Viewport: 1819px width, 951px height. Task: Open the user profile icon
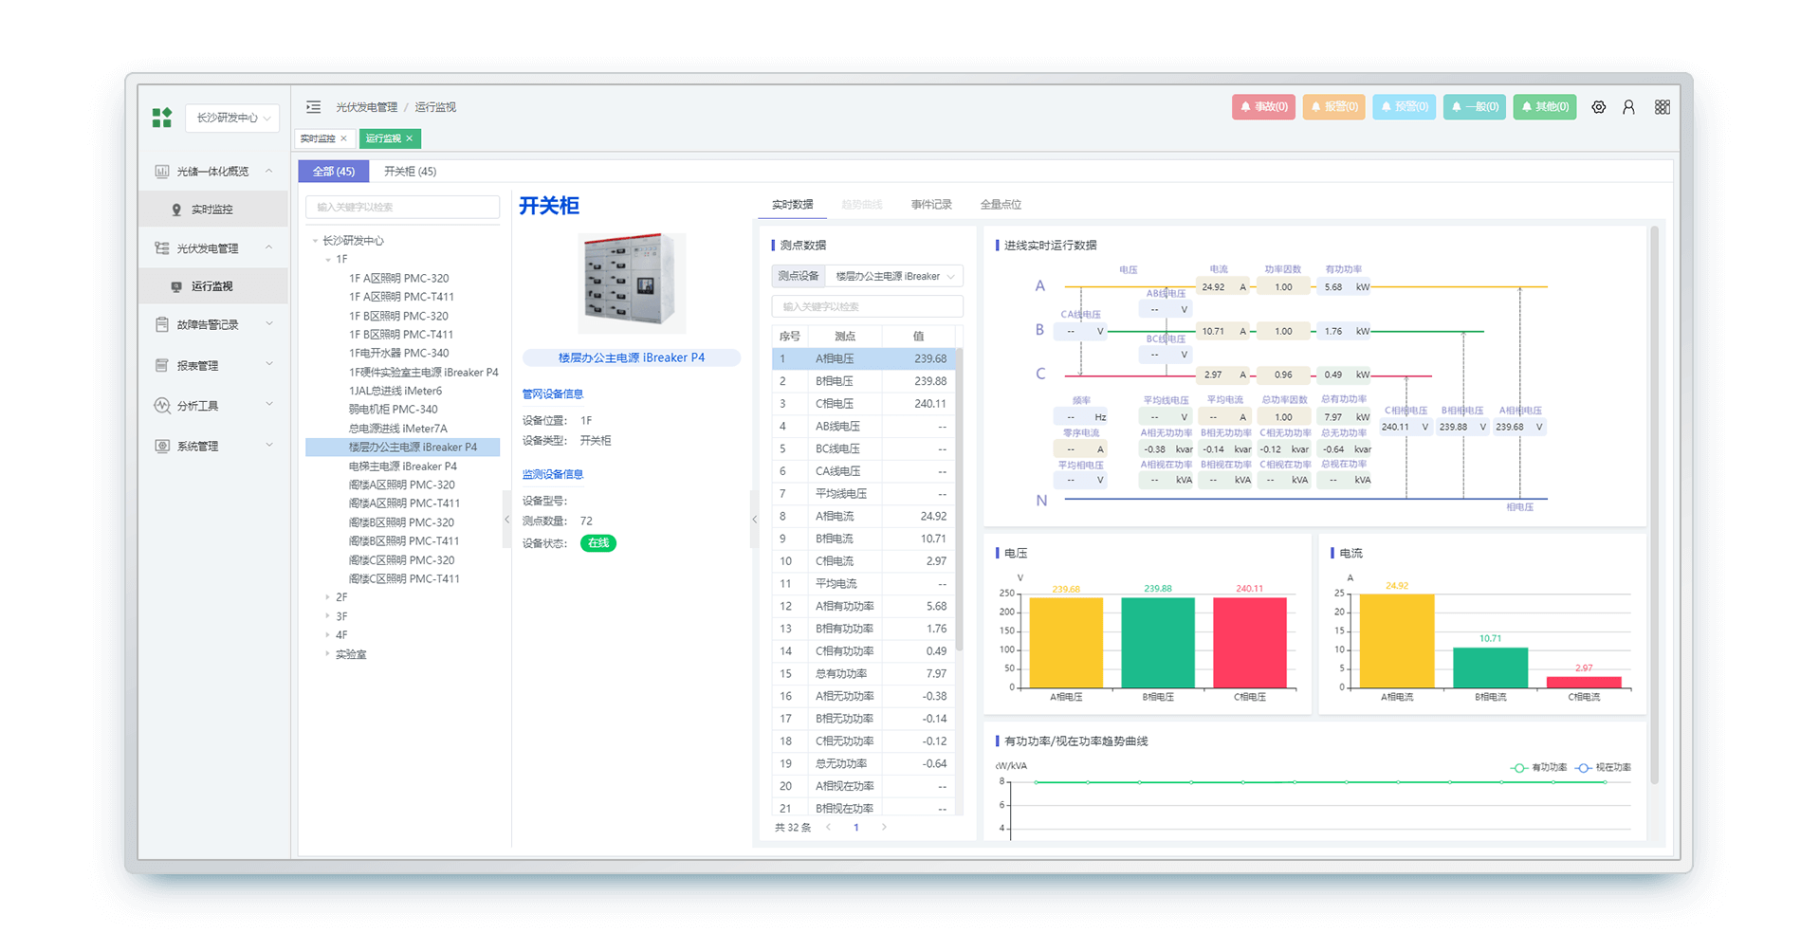coord(1628,107)
